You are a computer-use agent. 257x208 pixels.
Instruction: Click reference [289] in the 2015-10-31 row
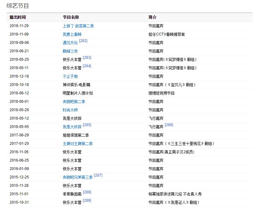87,201
